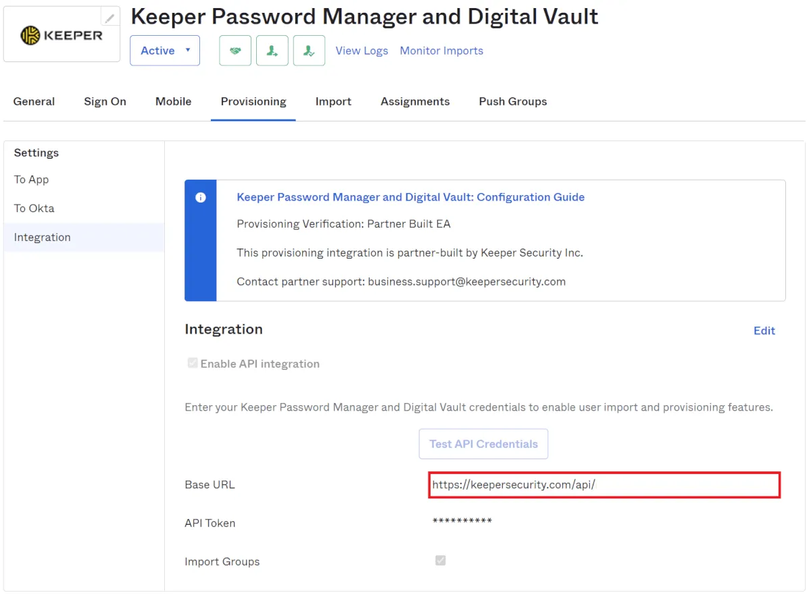This screenshot has width=811, height=597.
Task: Click the Keeper logo thumbnail
Action: [62, 35]
